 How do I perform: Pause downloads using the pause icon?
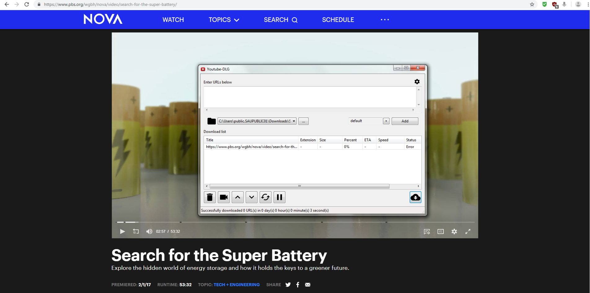[279, 197]
